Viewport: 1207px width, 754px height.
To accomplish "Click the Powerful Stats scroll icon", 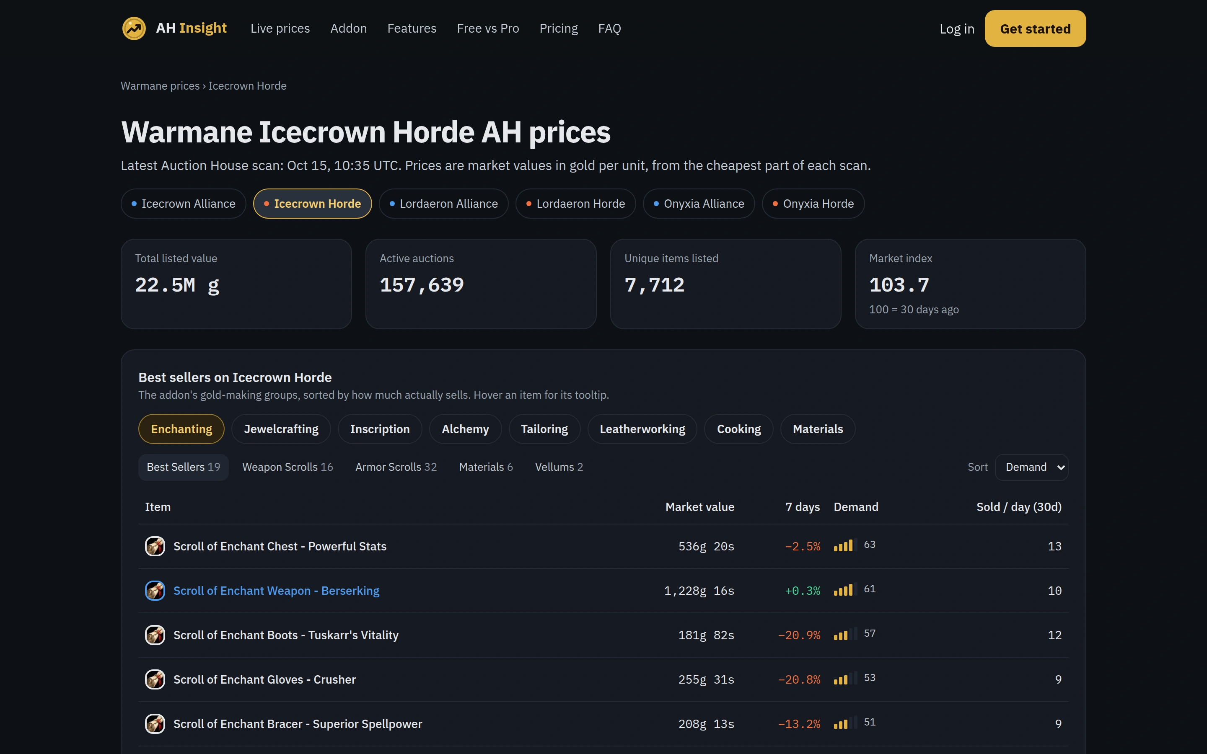I will (155, 546).
